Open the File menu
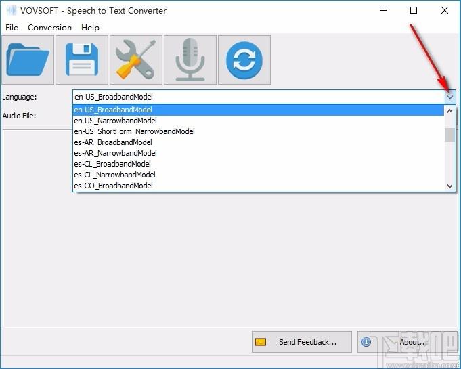The height and width of the screenshot is (369, 461). [12, 28]
